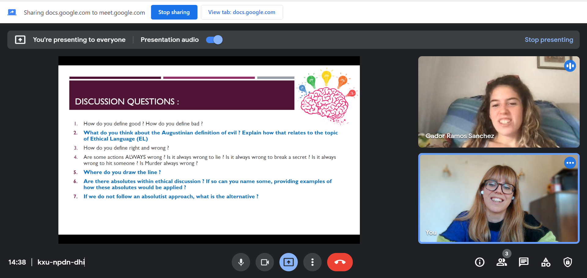This screenshot has height=278, width=587.
Task: Show participants list
Action: click(502, 262)
